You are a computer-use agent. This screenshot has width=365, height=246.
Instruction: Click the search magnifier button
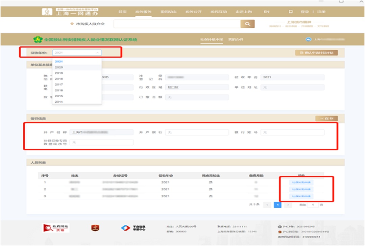[x=247, y=24]
